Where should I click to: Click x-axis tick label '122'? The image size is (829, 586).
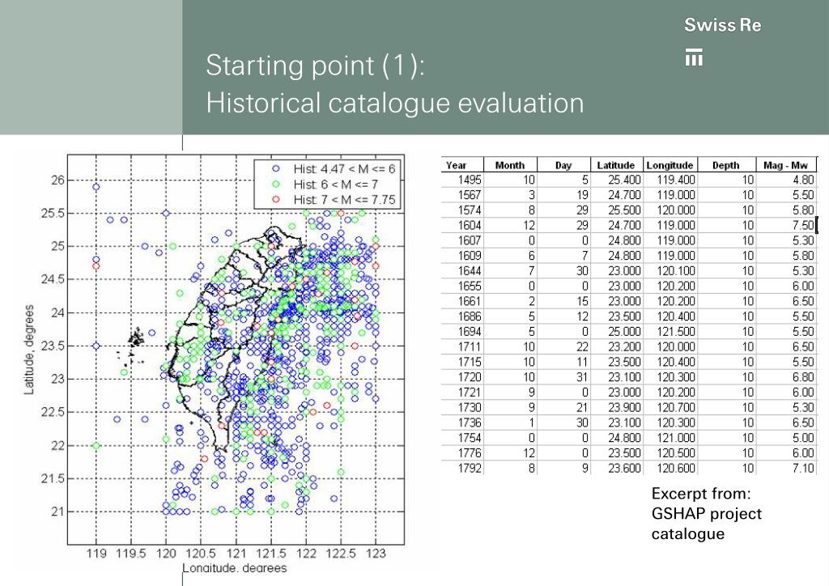(x=306, y=554)
